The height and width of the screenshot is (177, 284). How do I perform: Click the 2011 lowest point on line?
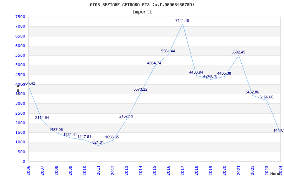[x=99, y=145]
